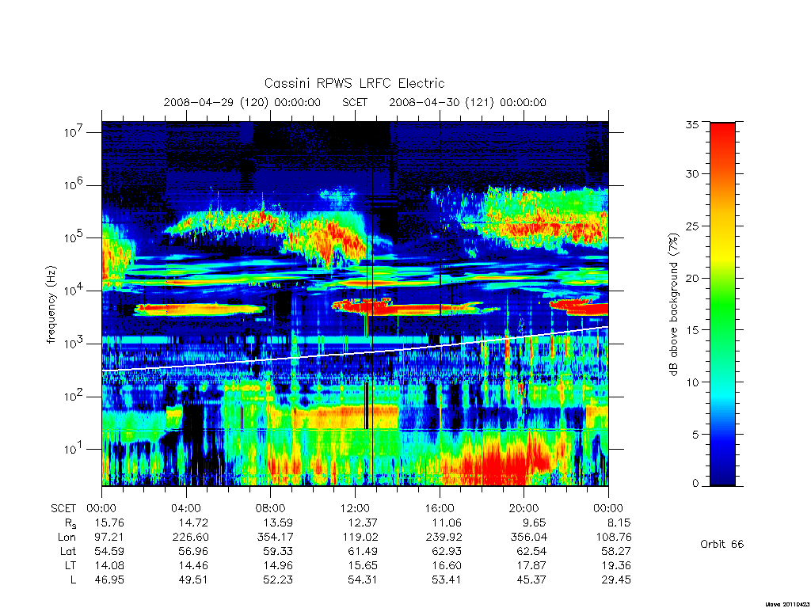Click the 10^7 frequency tick label
This screenshot has height=608, width=811.
[74, 132]
